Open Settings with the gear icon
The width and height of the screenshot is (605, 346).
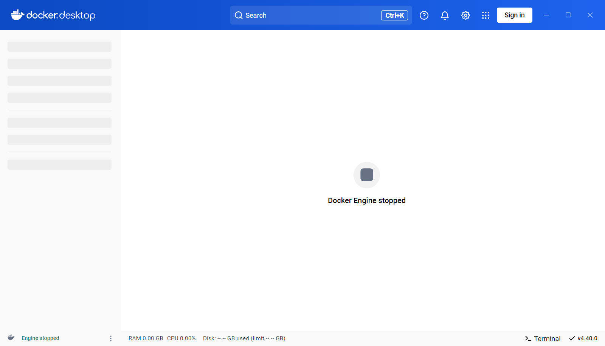465,15
